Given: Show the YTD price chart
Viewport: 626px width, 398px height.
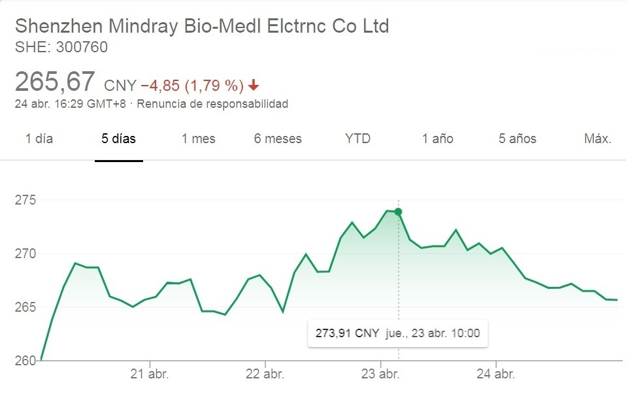Looking at the screenshot, I should click(357, 139).
